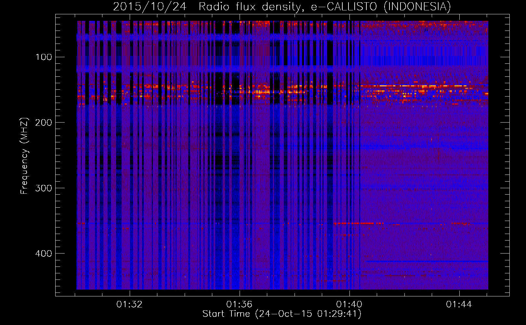
Task: Click the '01:44' time tick label
Action: click(x=459, y=305)
